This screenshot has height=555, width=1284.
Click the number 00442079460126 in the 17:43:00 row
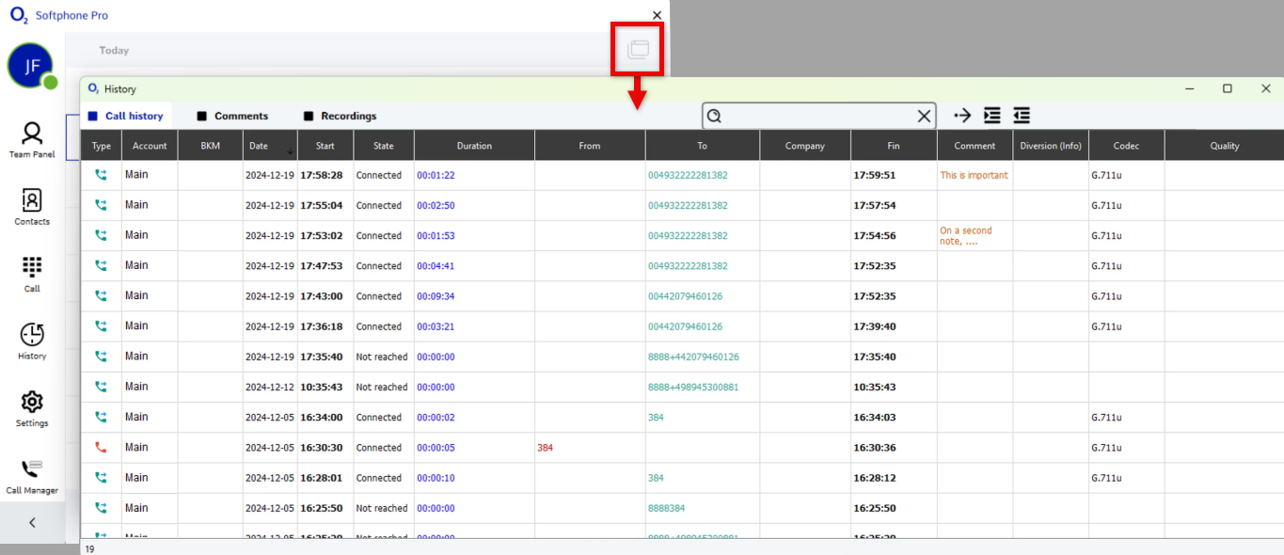(685, 296)
